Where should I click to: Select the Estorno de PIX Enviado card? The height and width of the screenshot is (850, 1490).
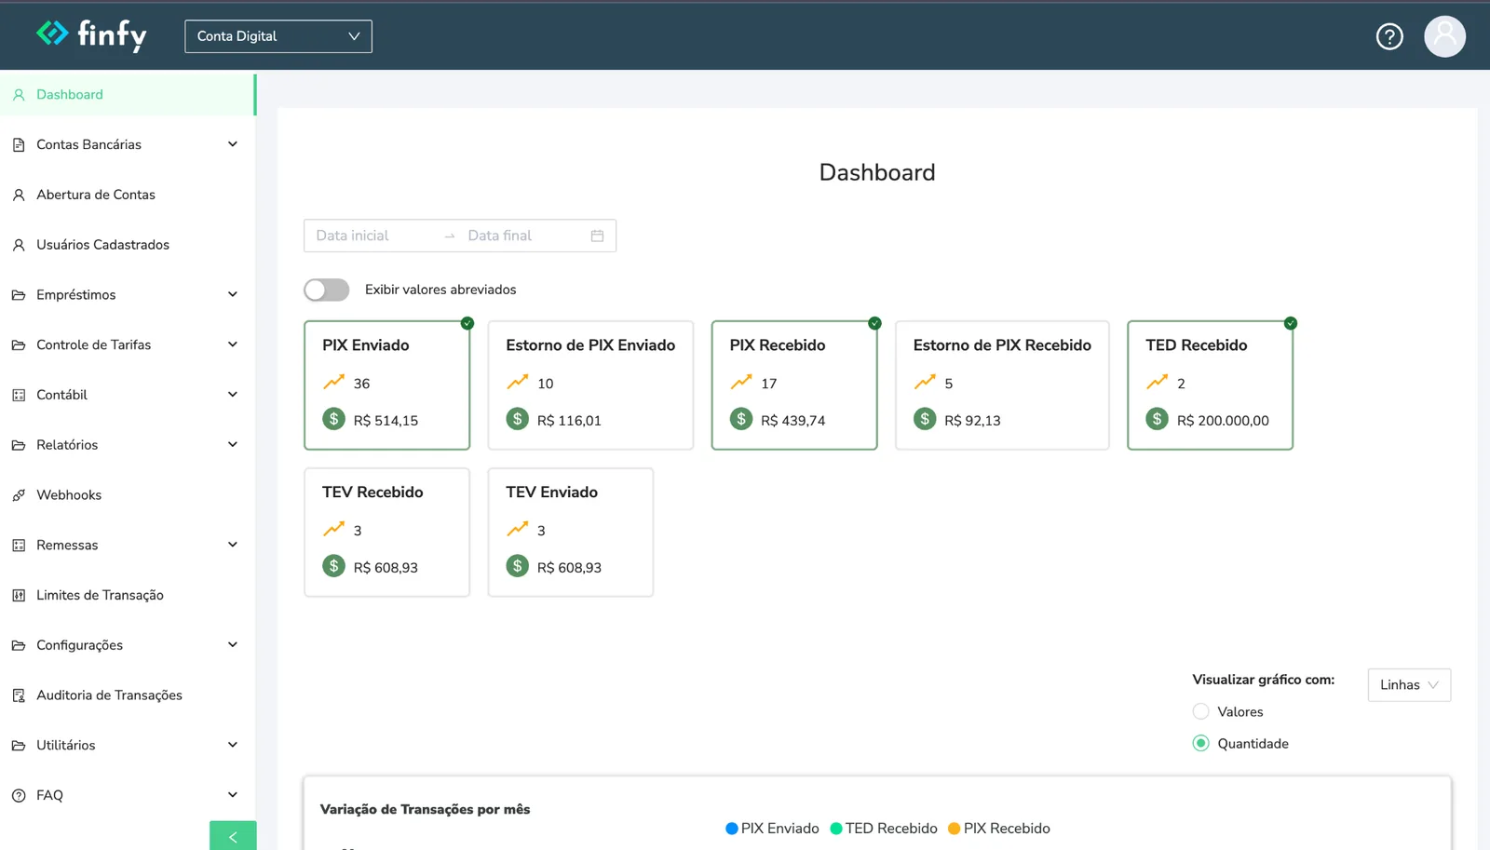tap(590, 385)
